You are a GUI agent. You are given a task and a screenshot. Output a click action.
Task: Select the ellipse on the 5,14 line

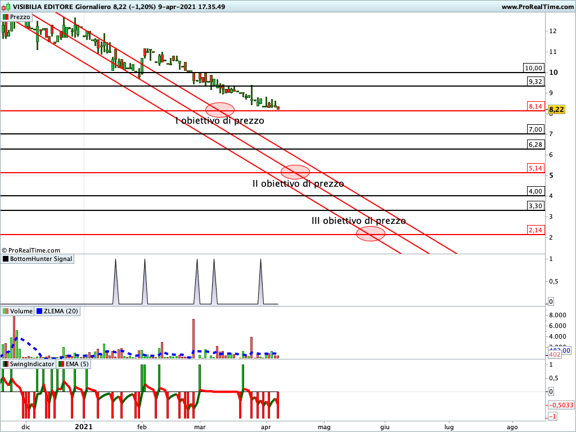(295, 172)
